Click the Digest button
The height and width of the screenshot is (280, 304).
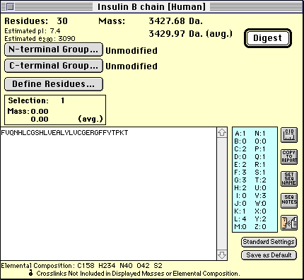pos(268,38)
